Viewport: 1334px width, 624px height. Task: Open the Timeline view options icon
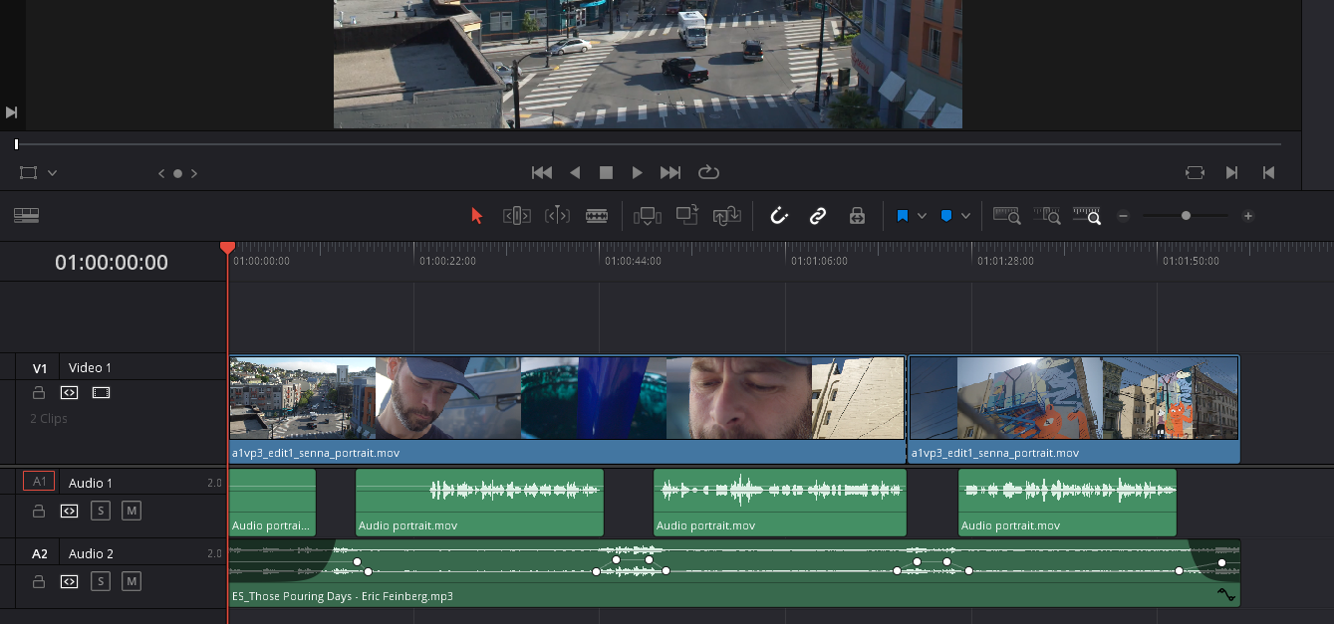click(26, 215)
